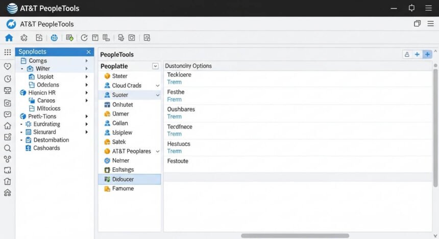439x239 pixels.
Task: Click the chat message sidebar icon
Action: pos(8,115)
